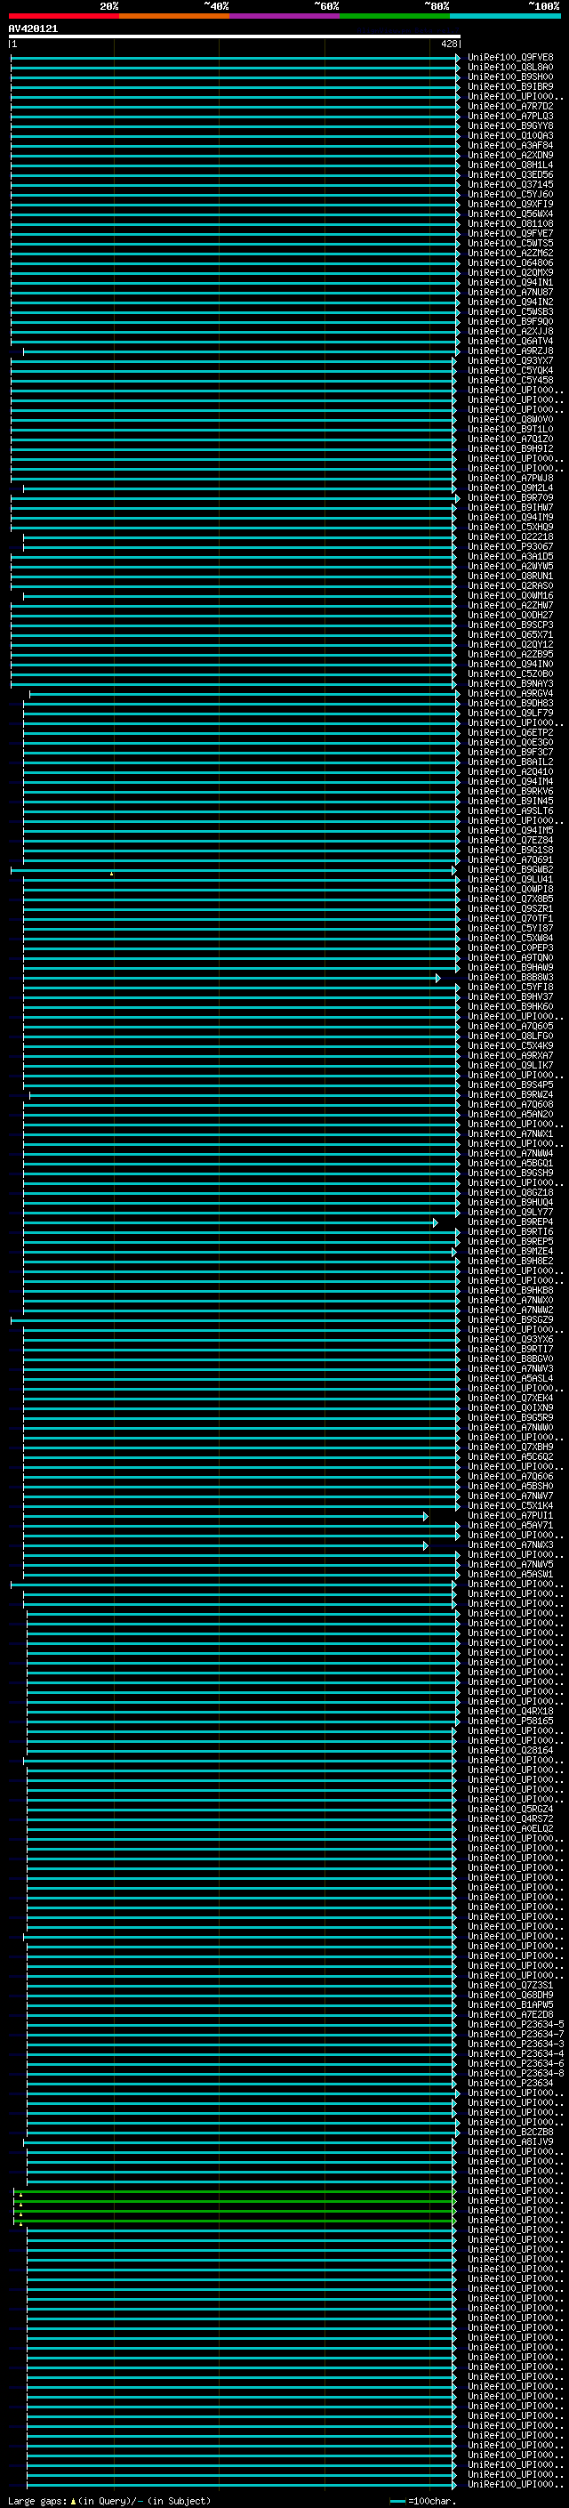The height and width of the screenshot is (2508, 569).
Task: Click hit label UniRef100_B2CZB8
Action: click(510, 2133)
